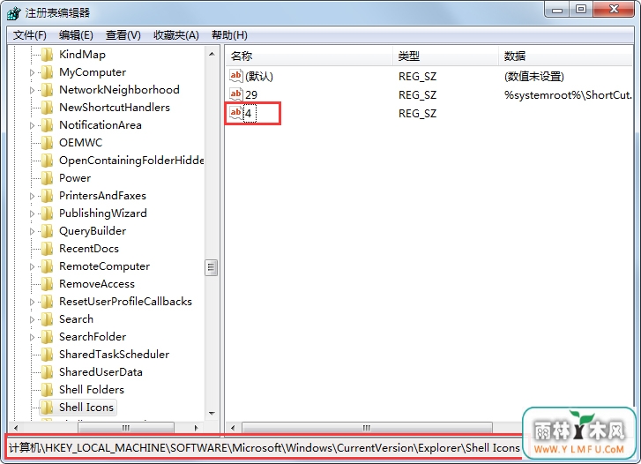Sort values by the 数据 column header
The height and width of the screenshot is (464, 641).
566,56
